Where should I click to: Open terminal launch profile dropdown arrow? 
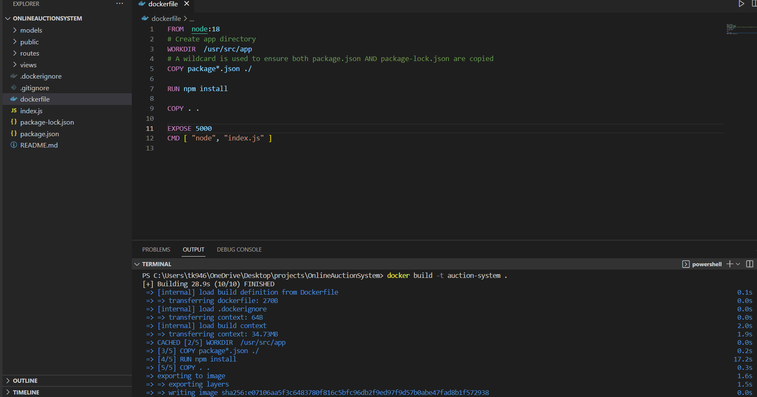pos(738,264)
